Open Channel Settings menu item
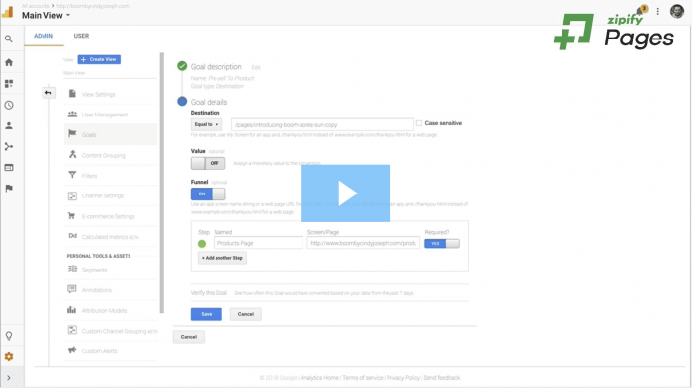This screenshot has height=388, width=692. [111, 195]
